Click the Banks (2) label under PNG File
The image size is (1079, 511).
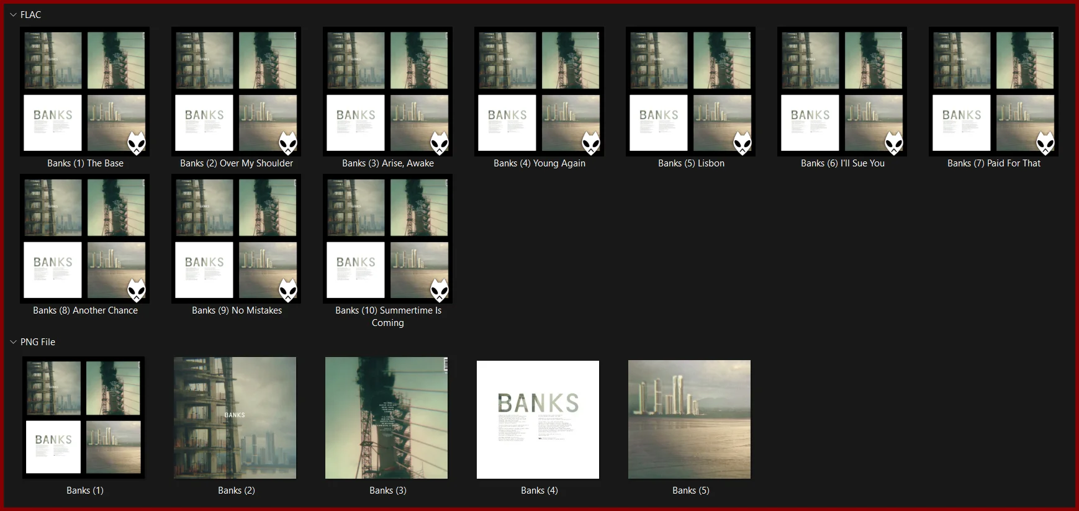click(x=237, y=491)
